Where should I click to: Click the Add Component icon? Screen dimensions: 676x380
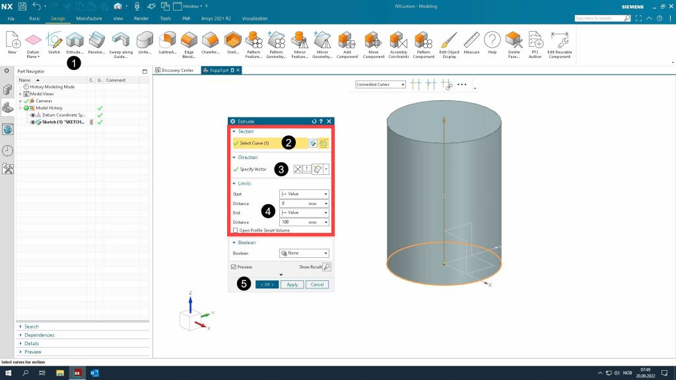(347, 41)
